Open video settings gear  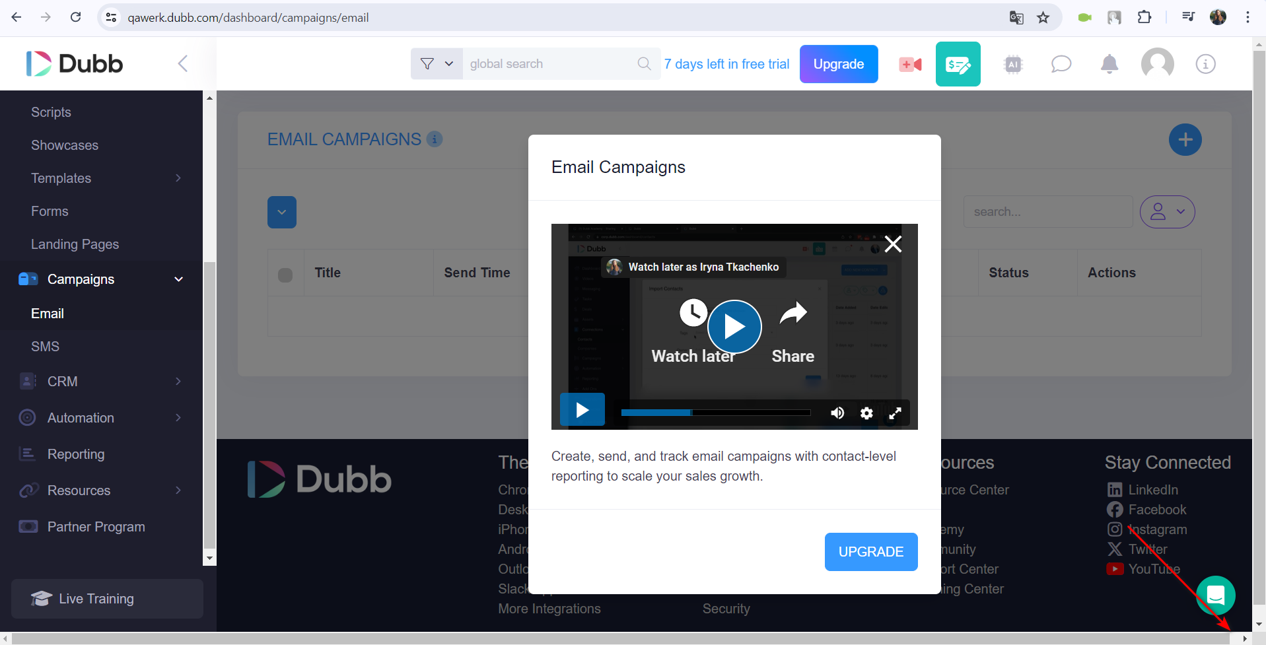pyautogui.click(x=866, y=413)
